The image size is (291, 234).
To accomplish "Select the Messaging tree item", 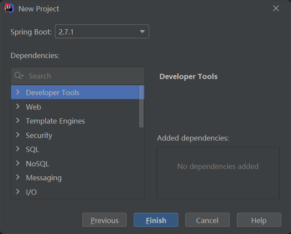I will point(44,178).
